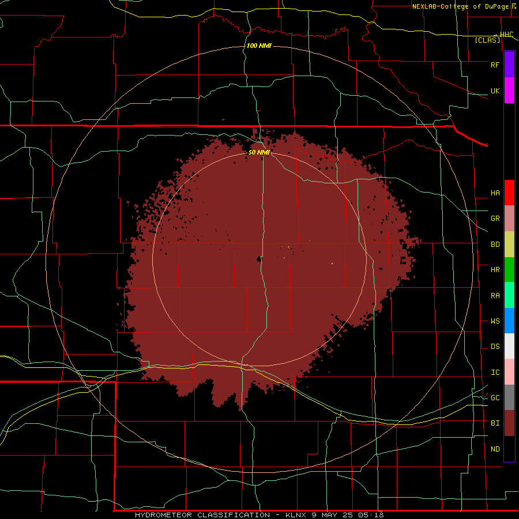Click the brown BI legend swatch

click(x=509, y=423)
